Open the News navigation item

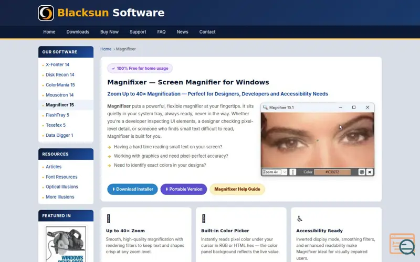tap(182, 32)
